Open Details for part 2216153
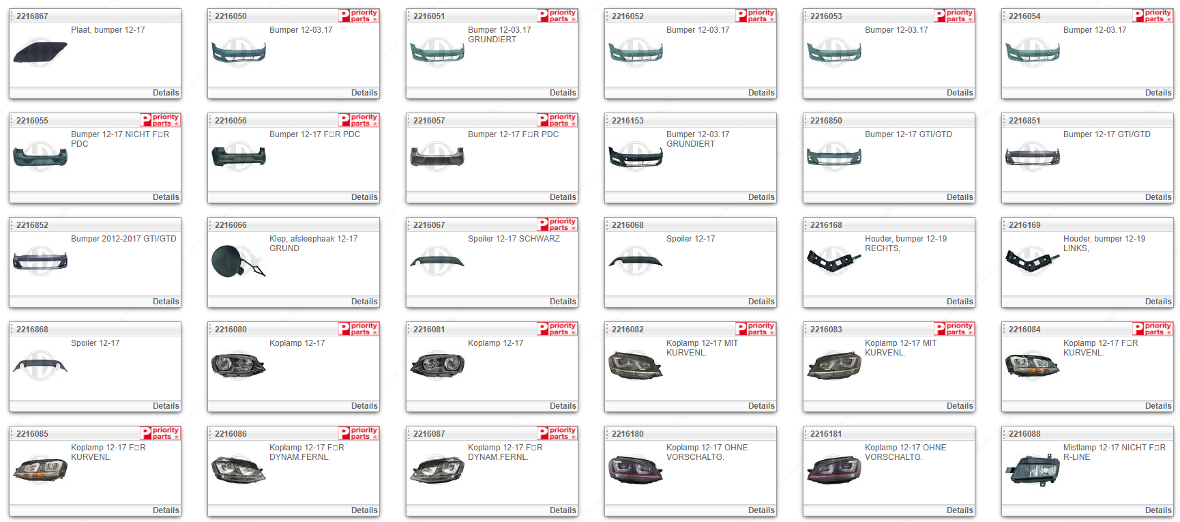The height and width of the screenshot is (522, 1180). [761, 197]
